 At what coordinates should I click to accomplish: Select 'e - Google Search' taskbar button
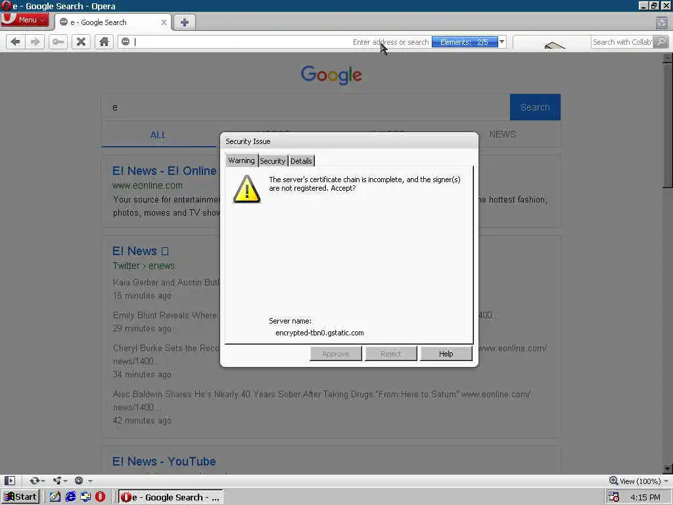point(170,497)
